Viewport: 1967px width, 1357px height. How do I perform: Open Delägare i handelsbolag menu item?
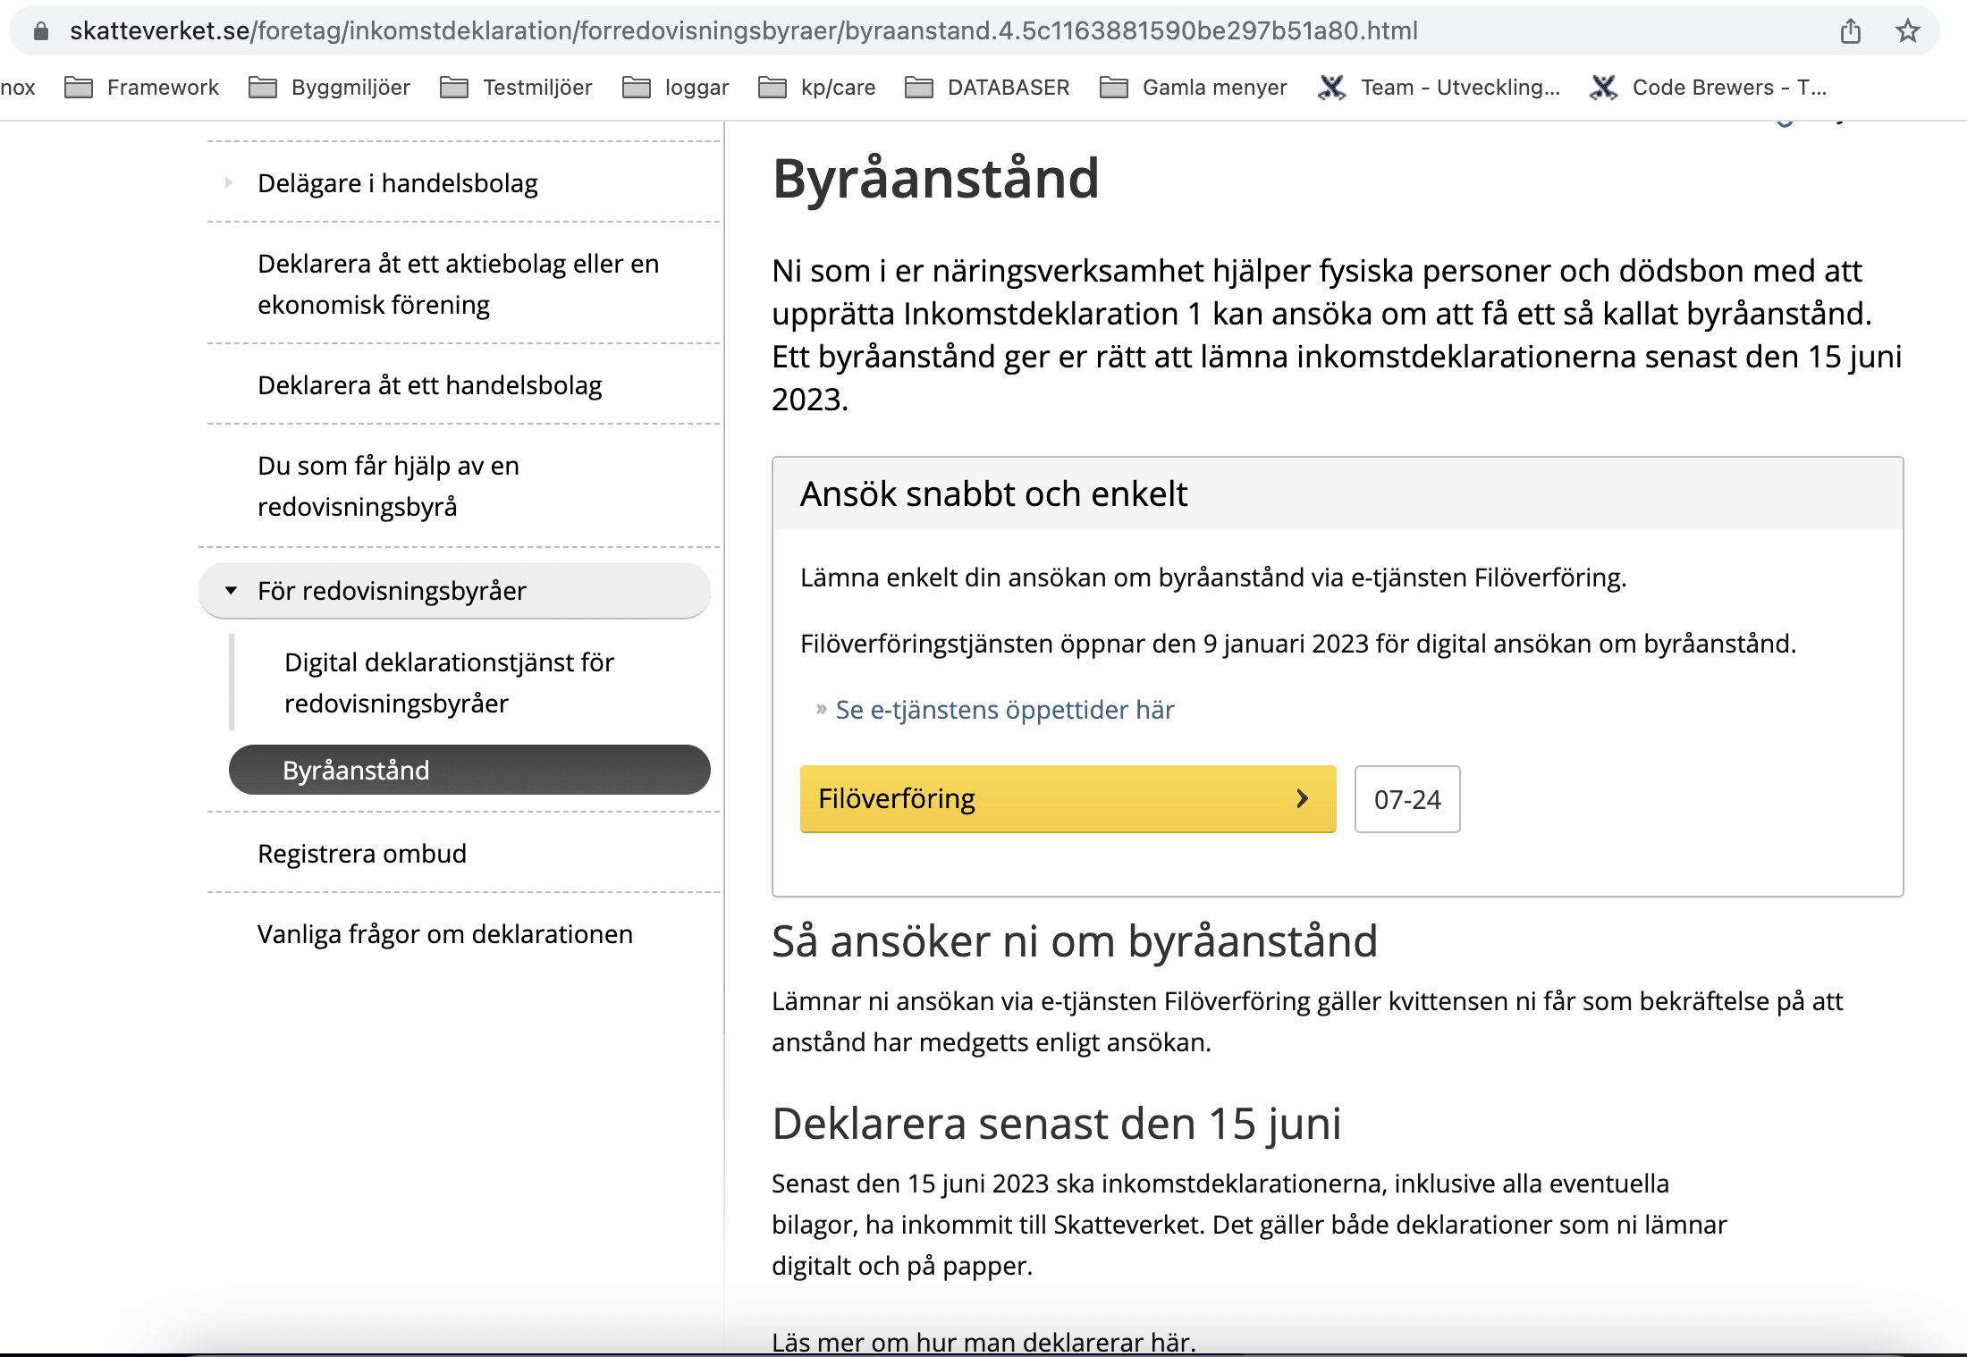[398, 183]
